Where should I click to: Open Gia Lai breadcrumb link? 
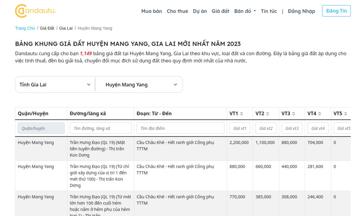click(x=66, y=28)
